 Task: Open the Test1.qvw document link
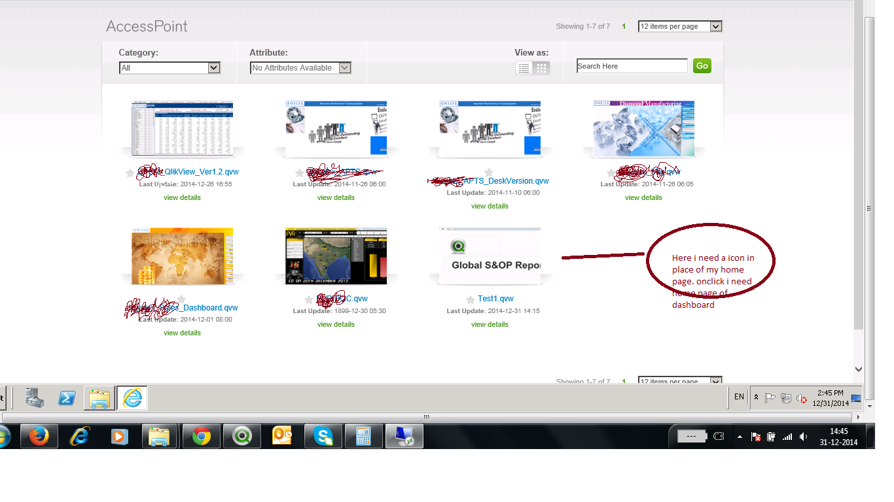coord(495,299)
